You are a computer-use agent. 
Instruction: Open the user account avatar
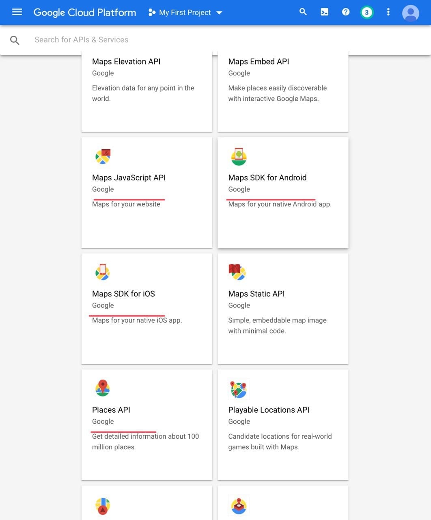(410, 13)
